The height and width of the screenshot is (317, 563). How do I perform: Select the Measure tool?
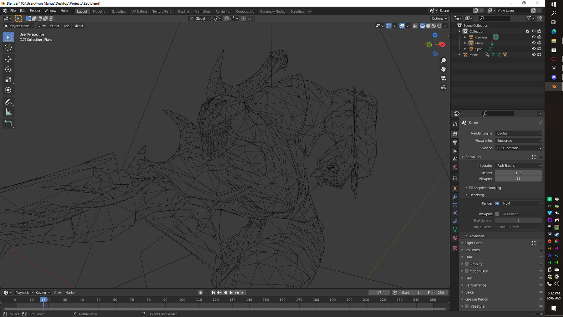pyautogui.click(x=8, y=111)
